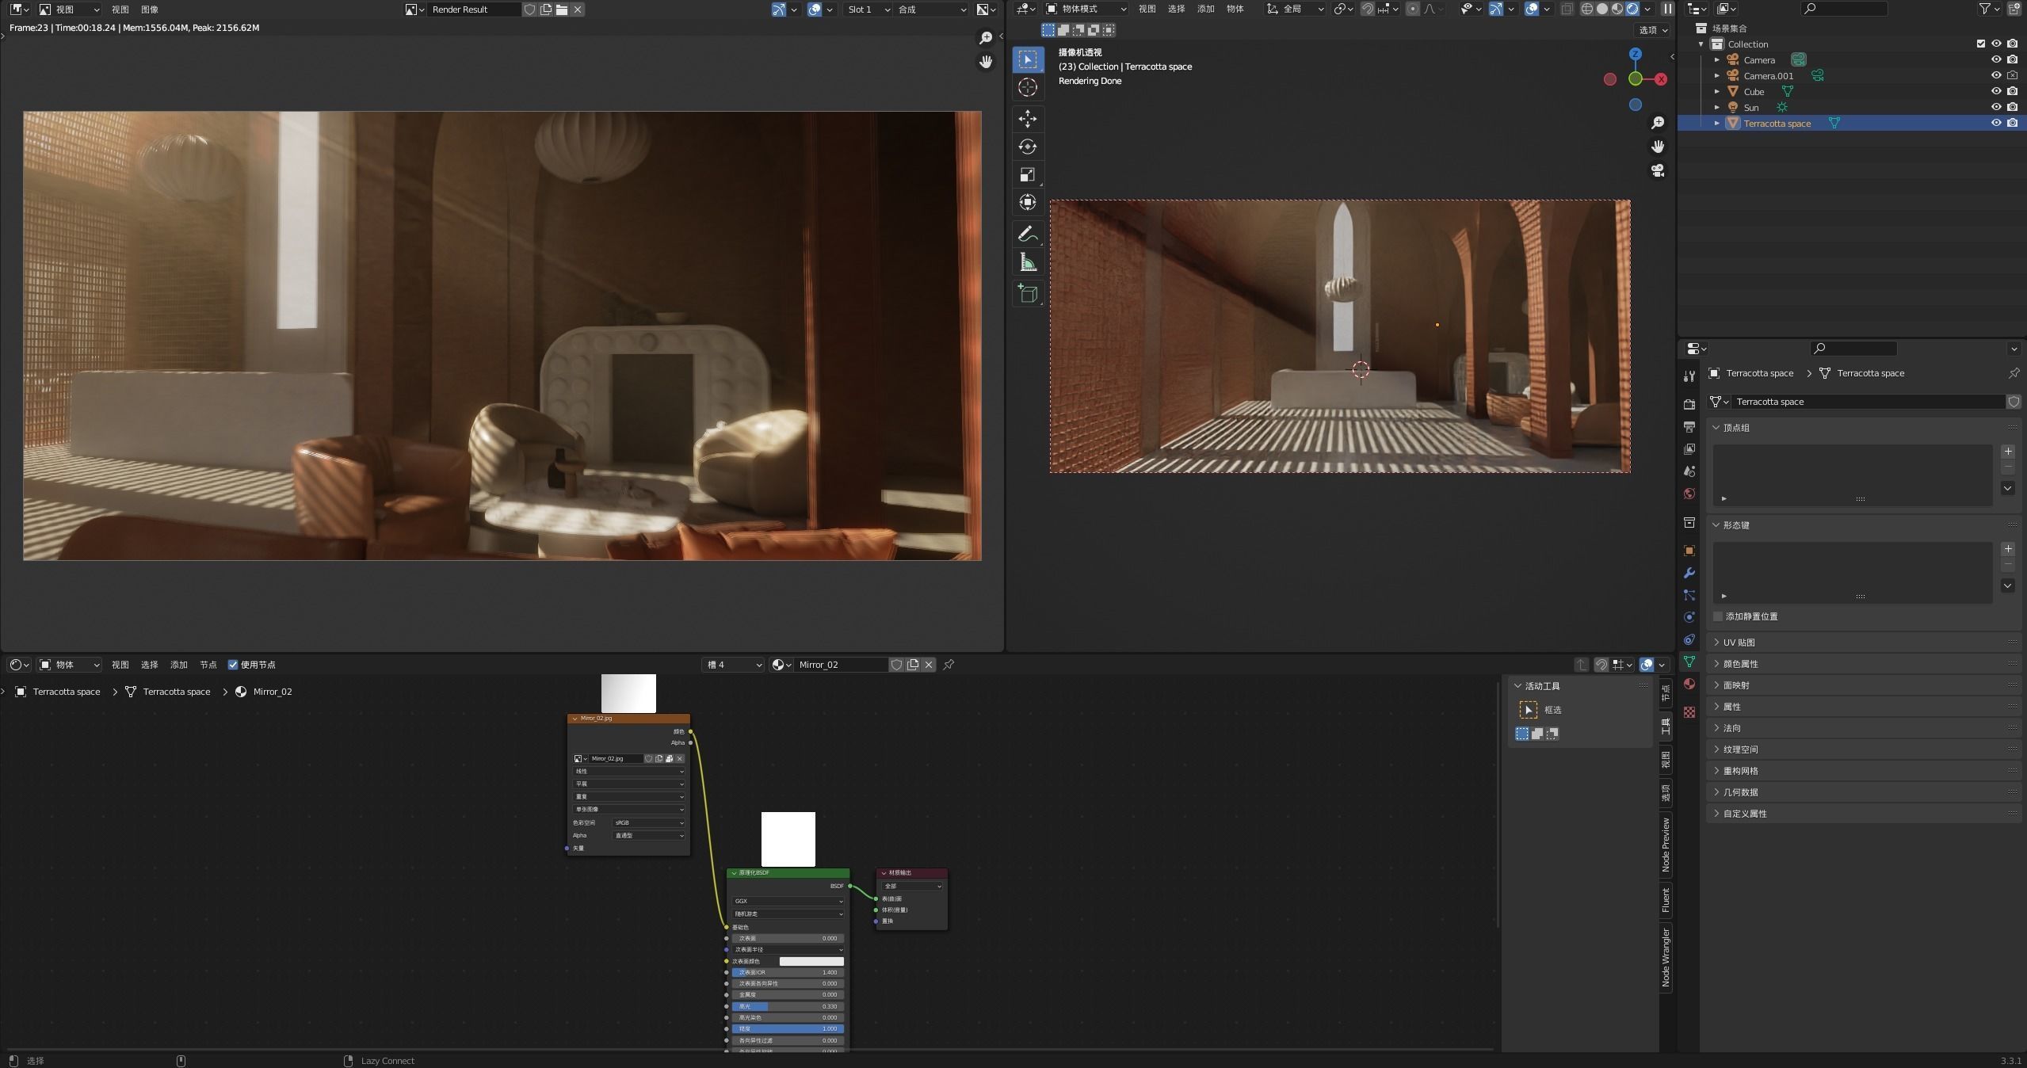2027x1068 pixels.
Task: Select the 3D Cursor tool
Action: (x=1028, y=88)
